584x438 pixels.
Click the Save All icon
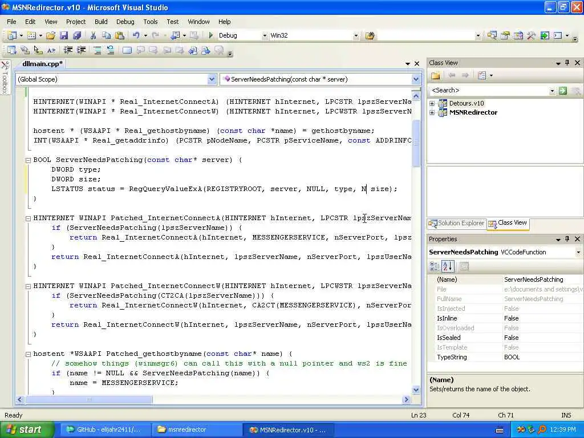click(x=77, y=35)
